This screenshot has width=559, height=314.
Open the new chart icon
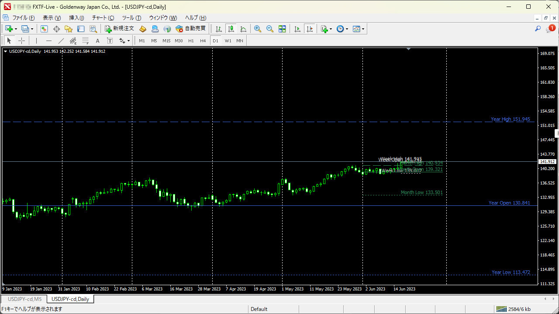coord(9,29)
